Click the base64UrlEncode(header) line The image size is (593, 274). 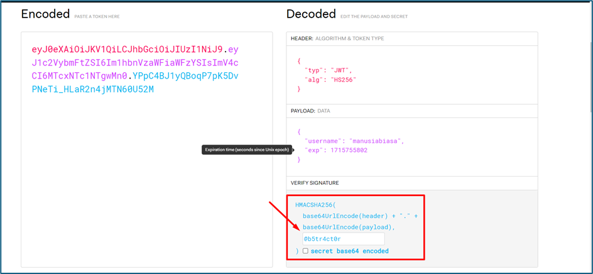(x=360, y=216)
